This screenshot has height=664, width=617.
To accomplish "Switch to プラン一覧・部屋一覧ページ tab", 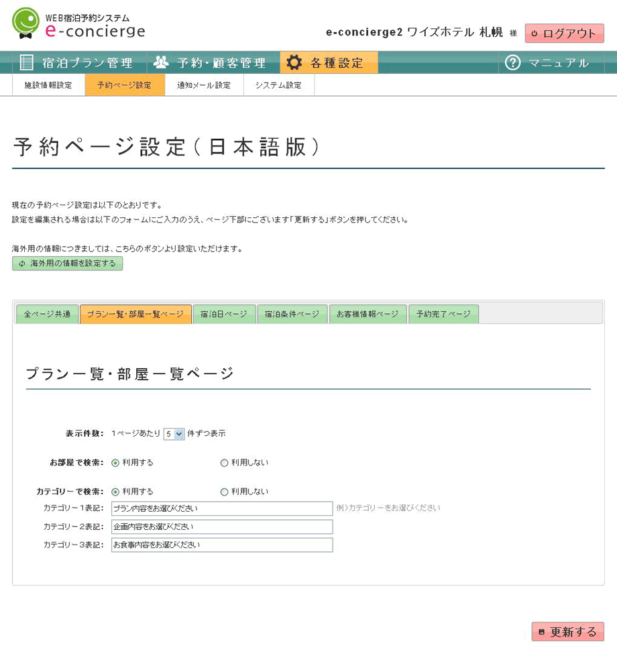I will point(135,314).
